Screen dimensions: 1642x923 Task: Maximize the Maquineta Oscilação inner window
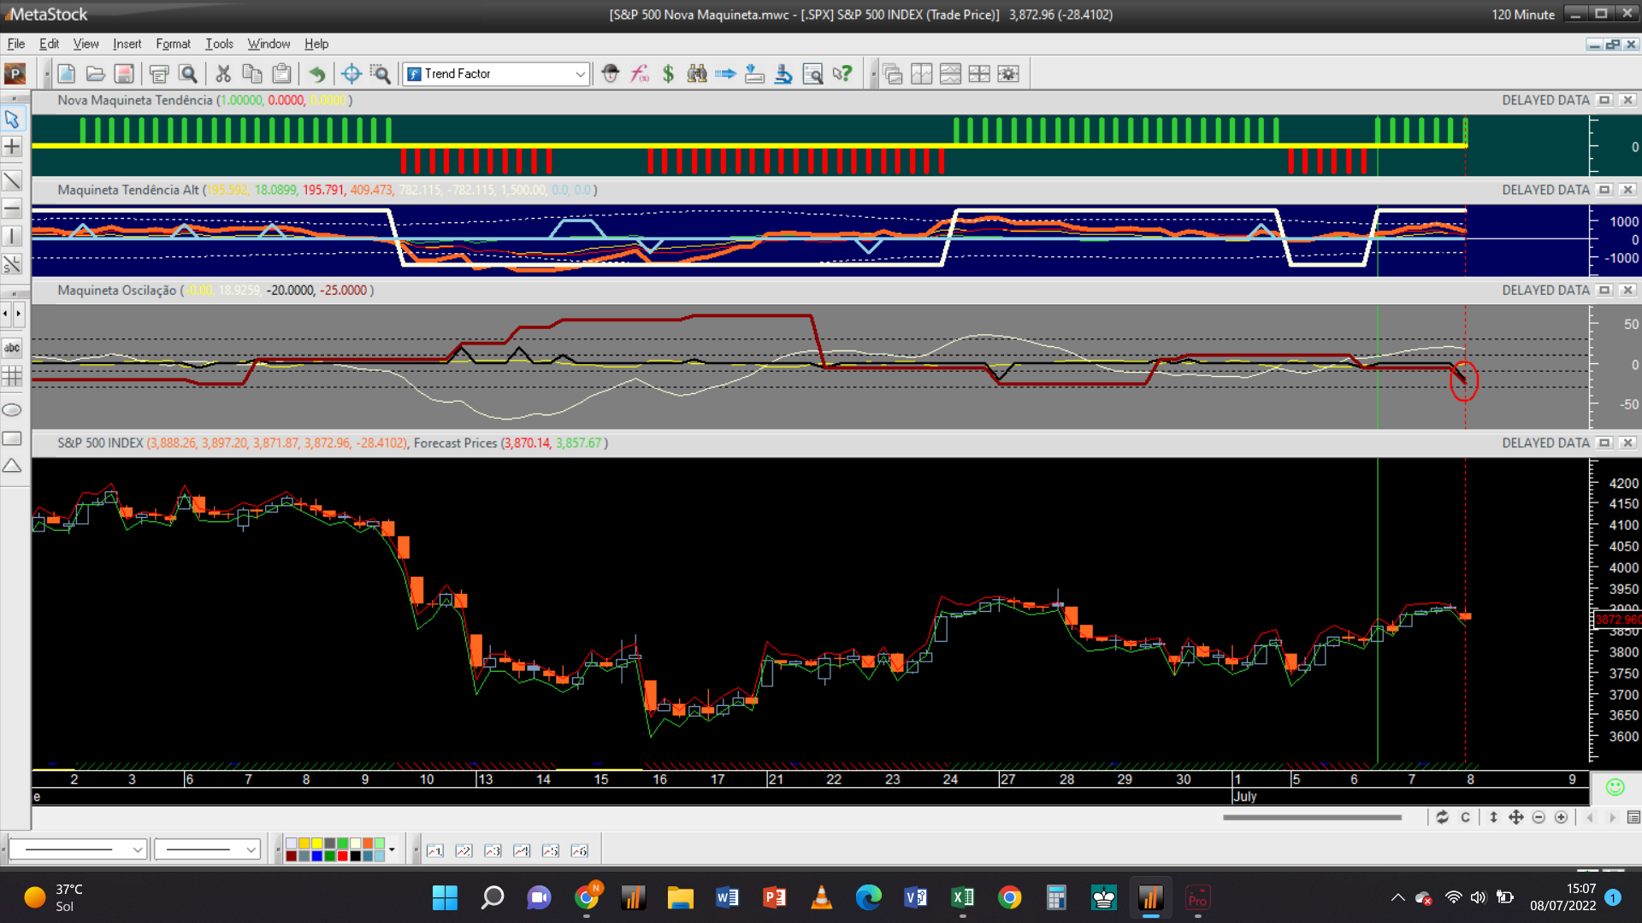coord(1604,291)
